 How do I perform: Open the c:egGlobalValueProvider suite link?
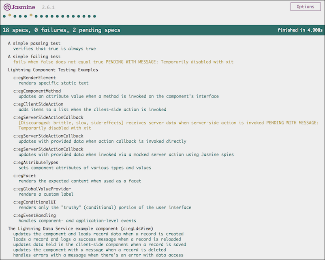tap(42, 189)
